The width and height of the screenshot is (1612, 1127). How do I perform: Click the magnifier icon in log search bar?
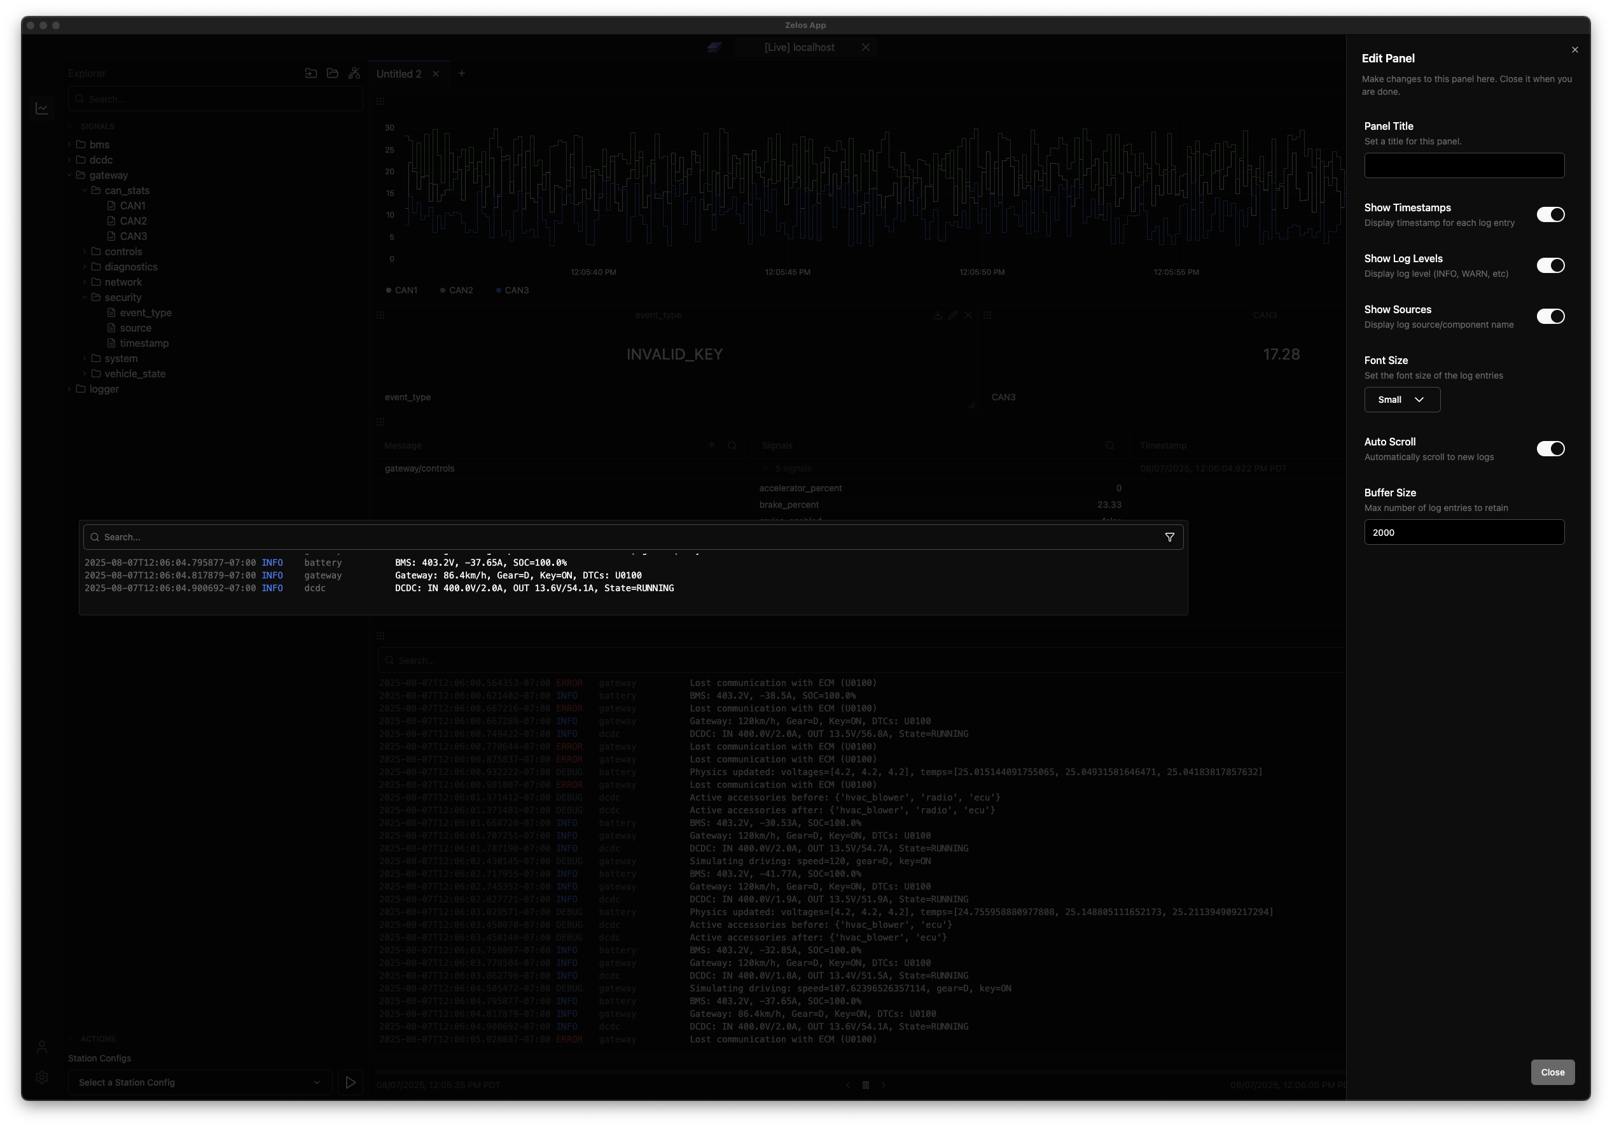(x=95, y=537)
